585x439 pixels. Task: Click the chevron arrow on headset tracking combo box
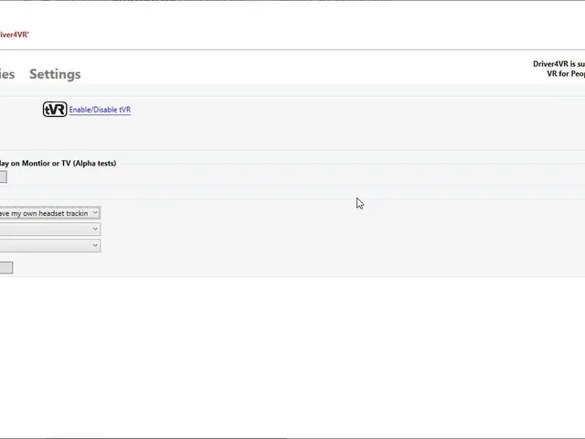click(95, 212)
